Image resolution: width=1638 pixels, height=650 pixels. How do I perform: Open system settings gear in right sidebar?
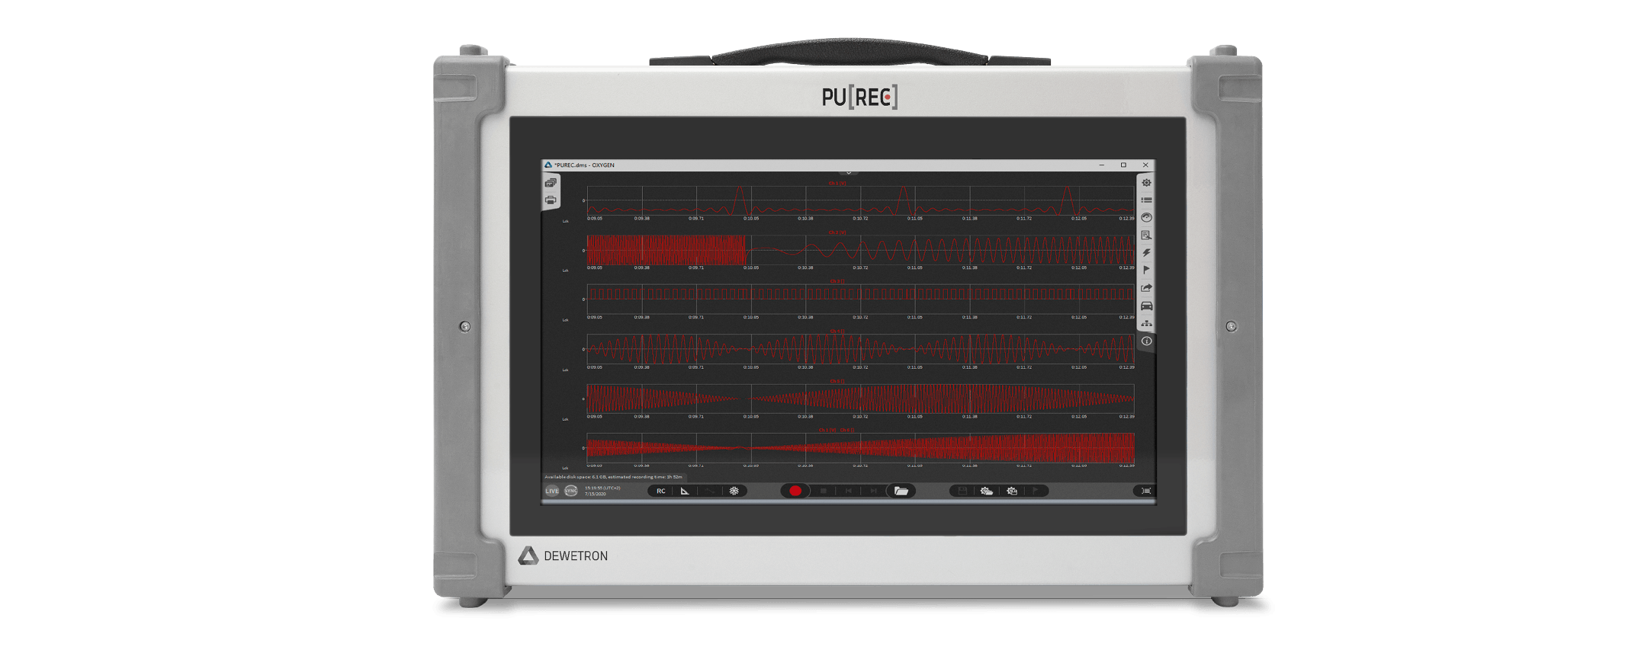(1146, 183)
